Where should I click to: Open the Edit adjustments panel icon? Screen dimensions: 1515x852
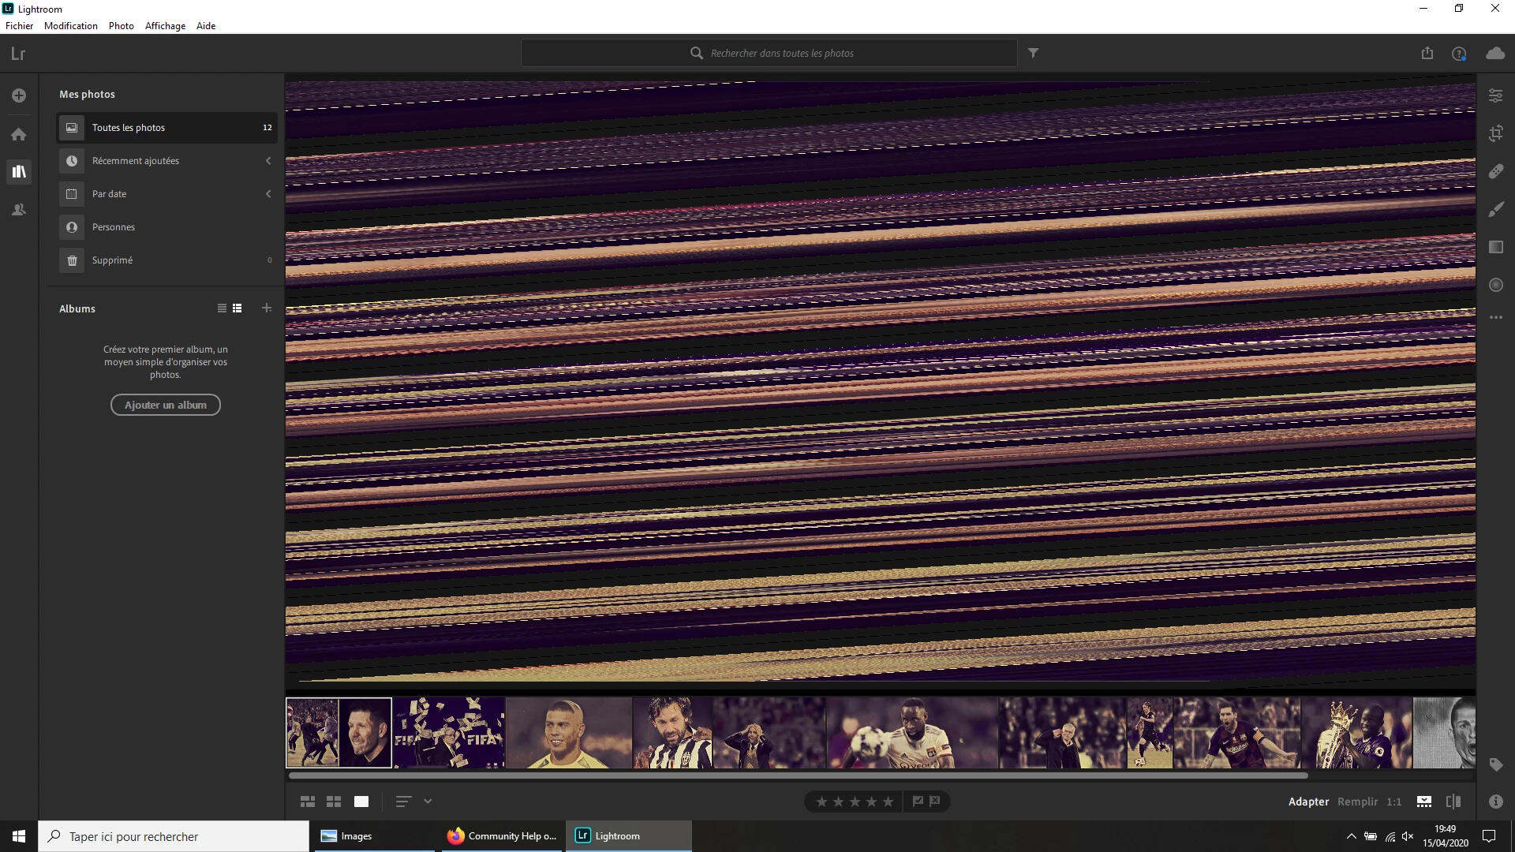click(1495, 95)
